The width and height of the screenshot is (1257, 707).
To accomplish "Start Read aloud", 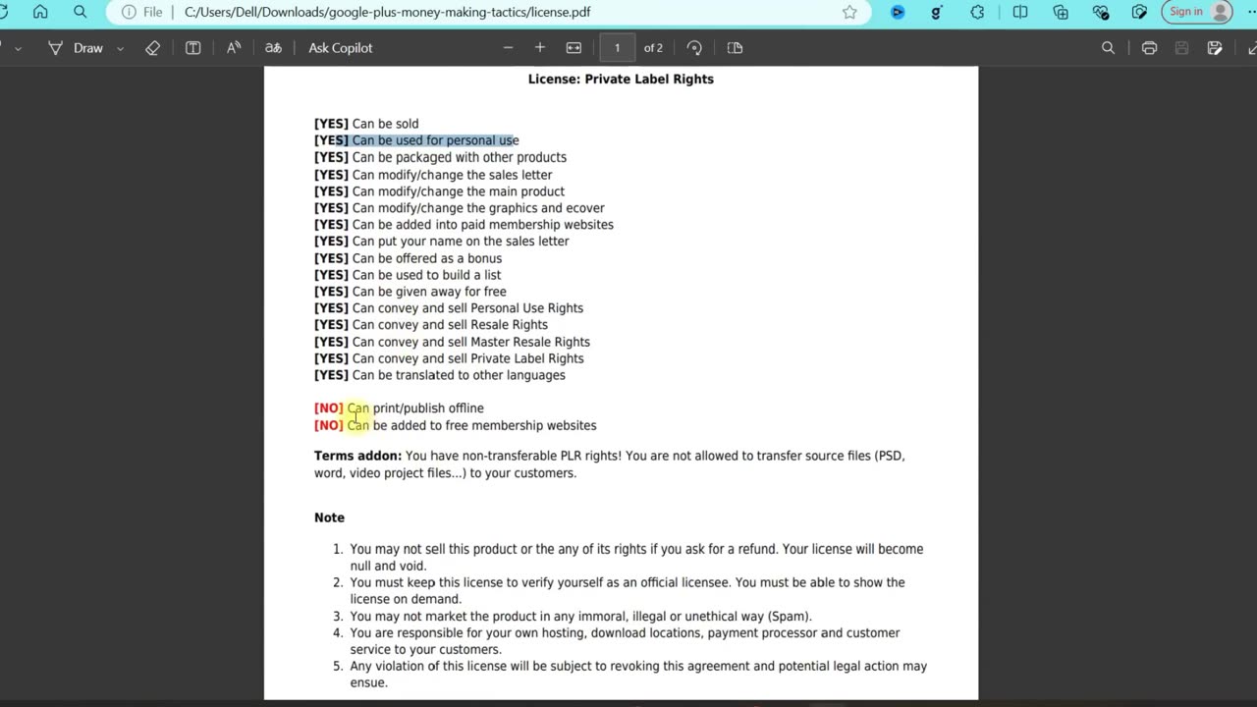I will pyautogui.click(x=234, y=47).
